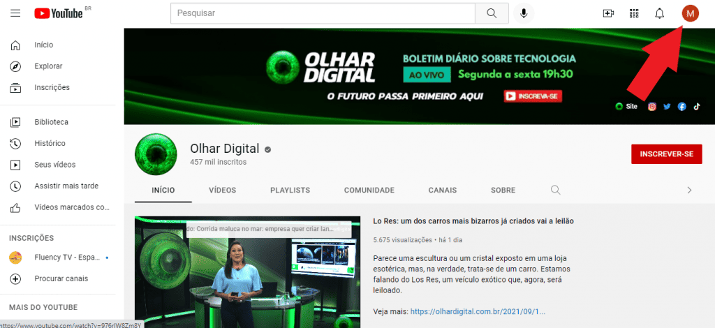Click the Pesquisar search field
The height and width of the screenshot is (328, 715).
pyautogui.click(x=323, y=13)
